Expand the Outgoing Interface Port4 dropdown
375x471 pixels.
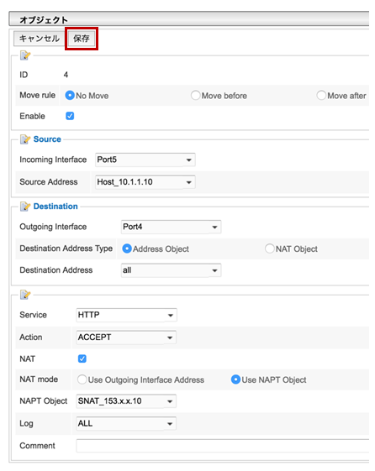(172, 227)
